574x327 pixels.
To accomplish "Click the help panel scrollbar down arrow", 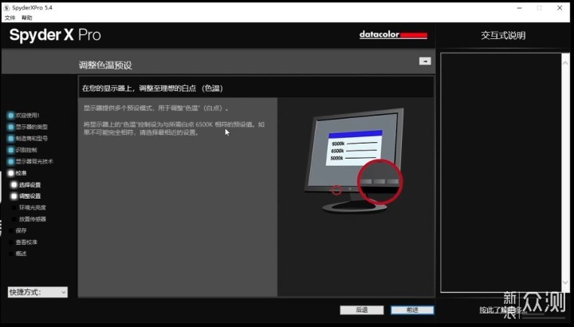I will [565, 282].
